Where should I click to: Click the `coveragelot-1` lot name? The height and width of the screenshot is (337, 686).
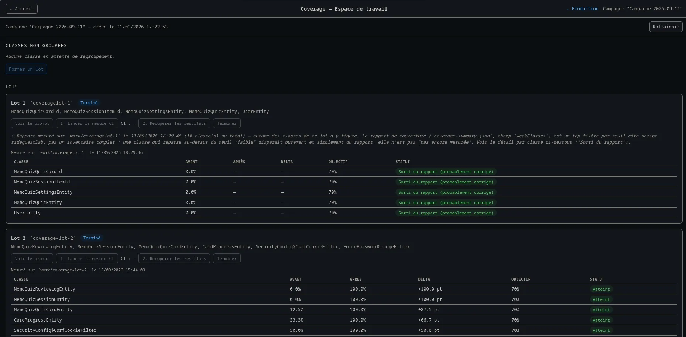52,103
